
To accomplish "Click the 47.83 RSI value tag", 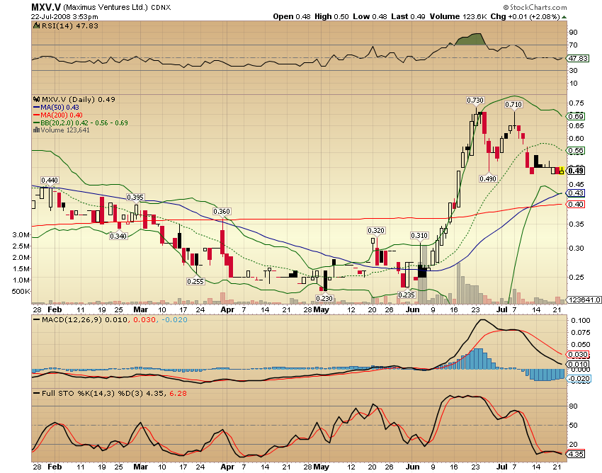I will 577,58.
